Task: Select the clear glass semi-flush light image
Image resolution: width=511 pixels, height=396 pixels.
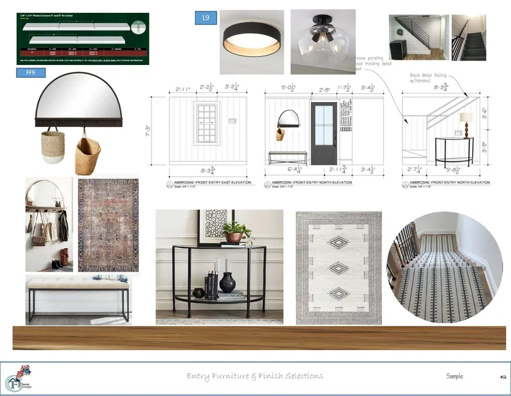Action: 323,41
